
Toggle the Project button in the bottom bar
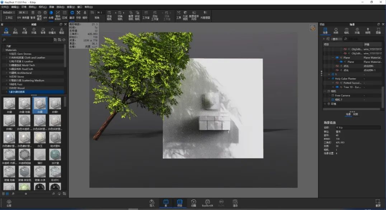point(180,203)
